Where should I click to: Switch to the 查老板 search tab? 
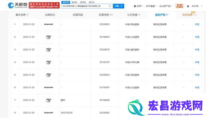point(74,2)
